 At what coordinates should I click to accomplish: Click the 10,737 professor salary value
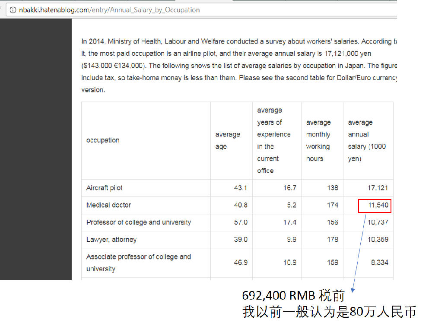click(x=378, y=222)
